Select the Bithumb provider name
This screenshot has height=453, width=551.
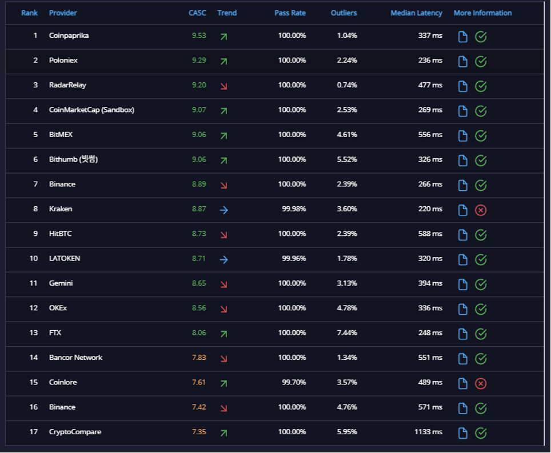pos(73,159)
